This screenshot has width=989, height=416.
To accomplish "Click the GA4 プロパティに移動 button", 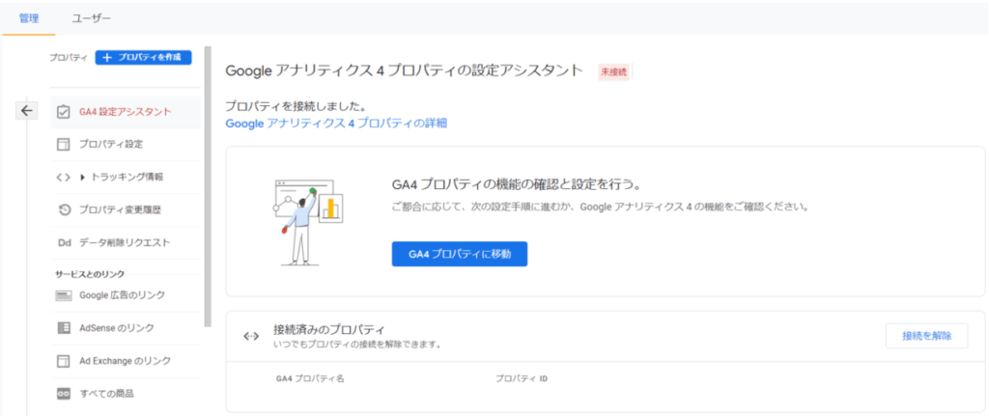I will 459,254.
